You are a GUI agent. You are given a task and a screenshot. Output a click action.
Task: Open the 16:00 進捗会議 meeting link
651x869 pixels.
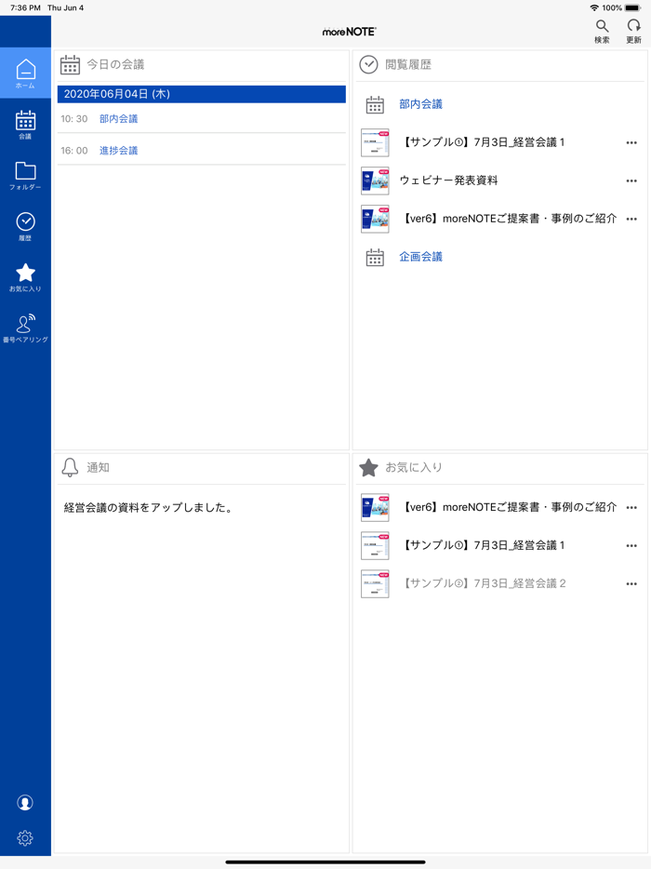(x=118, y=150)
